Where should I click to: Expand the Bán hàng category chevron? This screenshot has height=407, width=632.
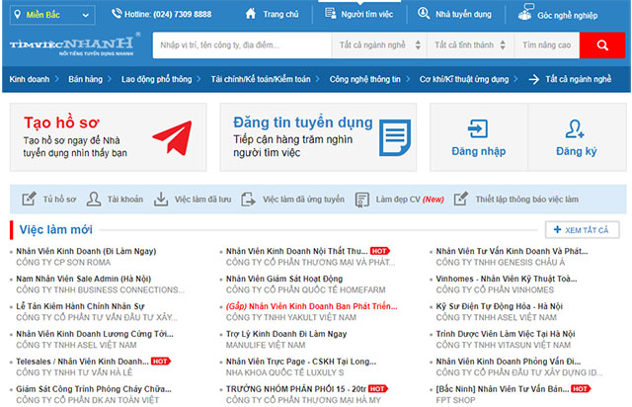coord(110,79)
